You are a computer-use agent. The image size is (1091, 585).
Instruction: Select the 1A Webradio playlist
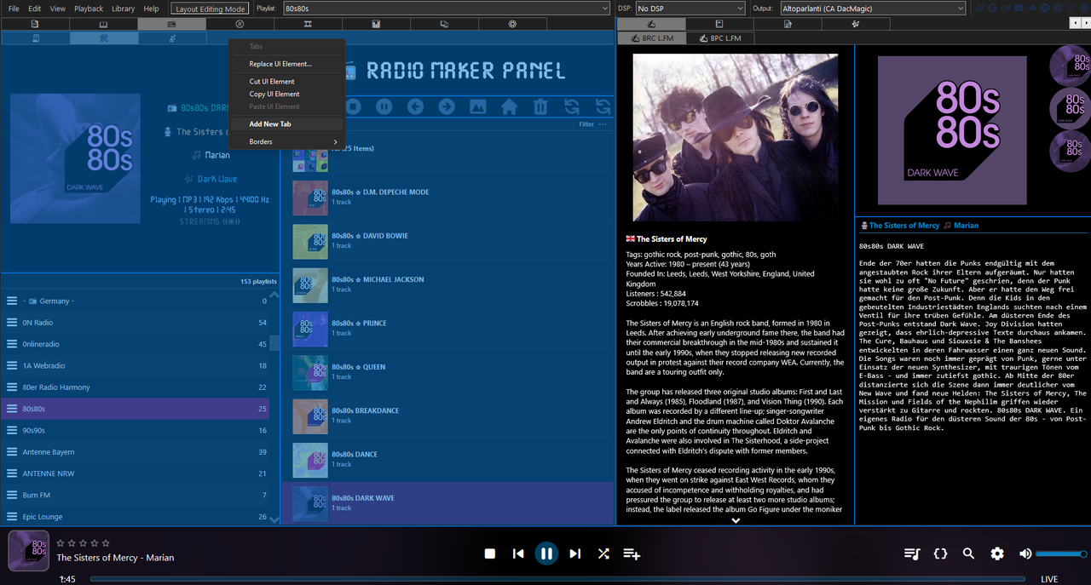pyautogui.click(x=136, y=366)
